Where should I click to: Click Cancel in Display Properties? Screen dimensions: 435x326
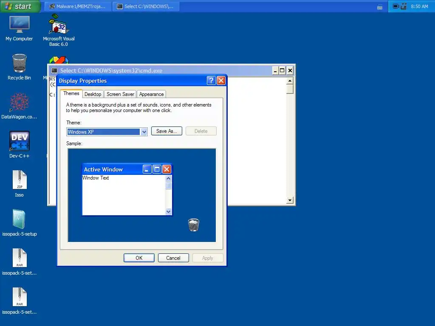173,258
